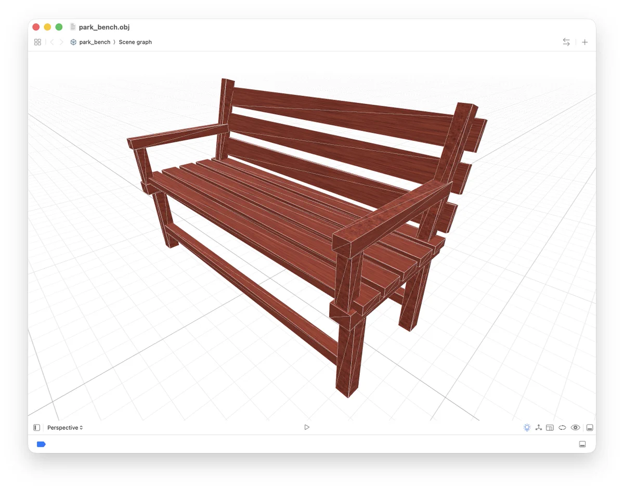
Task: Toggle the eye display options icon
Action: pyautogui.click(x=575, y=428)
